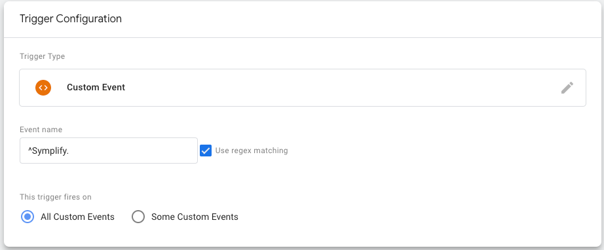604x250 pixels.
Task: Place cursor after "^Symplify." text in field
Action: coord(69,151)
